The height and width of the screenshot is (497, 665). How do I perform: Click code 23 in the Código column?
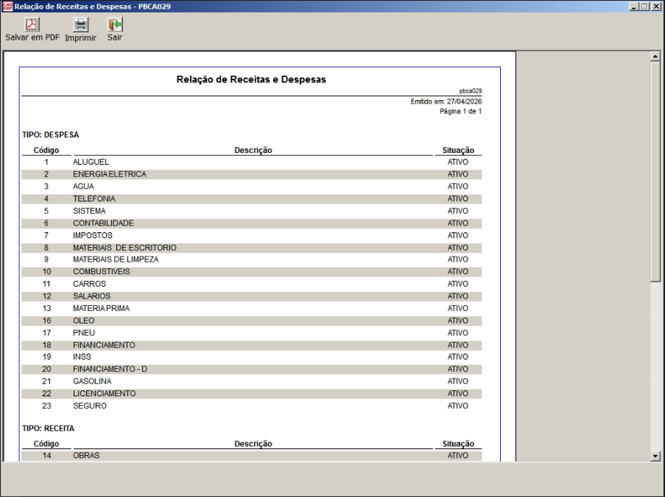click(x=46, y=406)
